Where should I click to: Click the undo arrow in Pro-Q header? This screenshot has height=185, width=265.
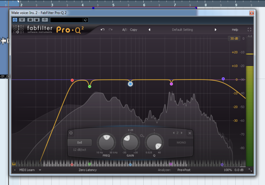pos(103,30)
